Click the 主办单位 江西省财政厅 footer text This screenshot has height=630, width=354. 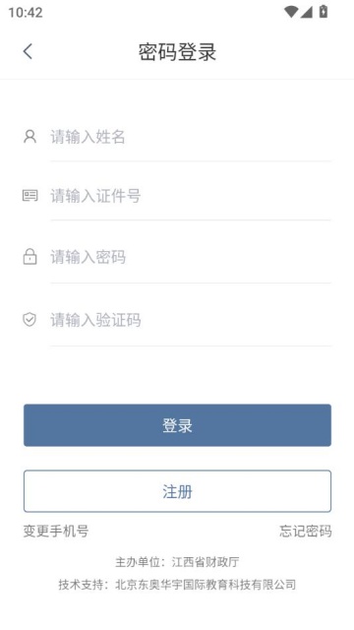177,562
